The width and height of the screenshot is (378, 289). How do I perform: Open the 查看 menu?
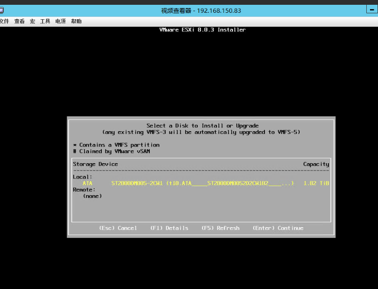coord(19,21)
